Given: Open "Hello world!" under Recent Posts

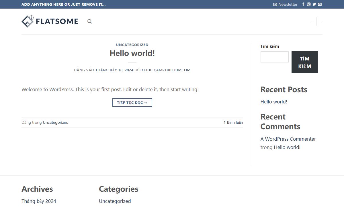Looking at the screenshot, I should [274, 102].
